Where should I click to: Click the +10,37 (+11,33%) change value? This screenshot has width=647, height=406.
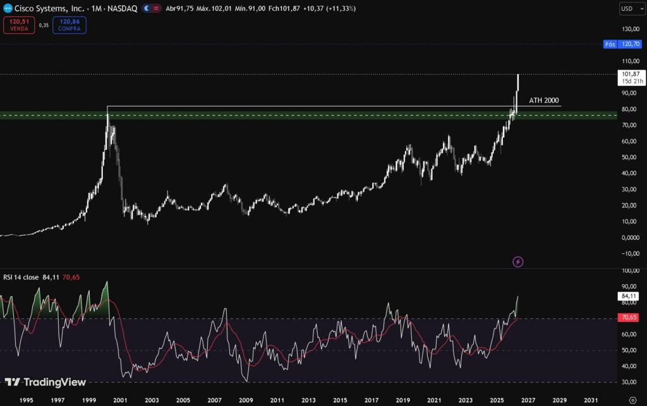coord(329,8)
